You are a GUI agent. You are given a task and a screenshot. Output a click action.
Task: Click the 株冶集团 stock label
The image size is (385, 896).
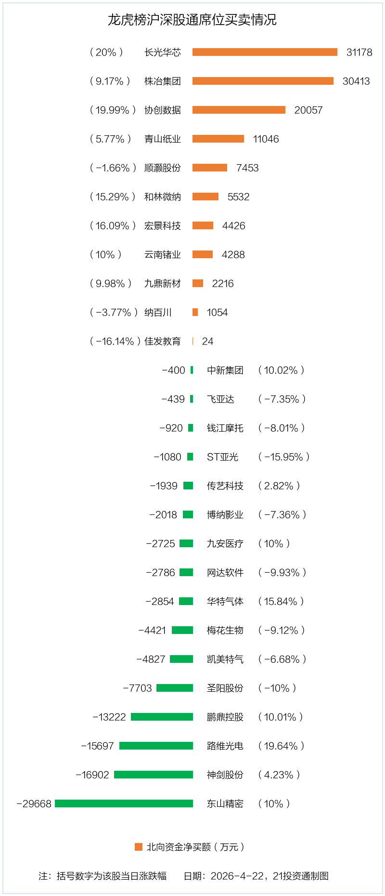163,81
